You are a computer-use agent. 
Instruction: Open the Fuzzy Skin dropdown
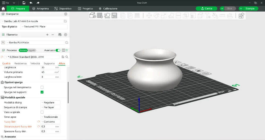(x=50, y=122)
